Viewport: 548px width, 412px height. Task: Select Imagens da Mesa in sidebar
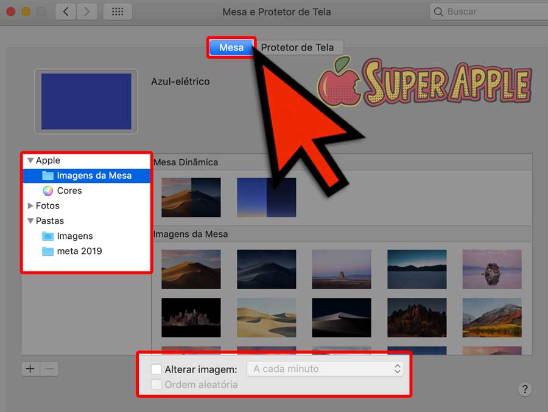[x=93, y=176]
